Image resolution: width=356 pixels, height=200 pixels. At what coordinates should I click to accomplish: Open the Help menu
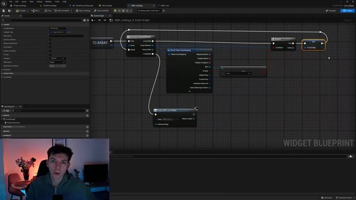[65, 2]
